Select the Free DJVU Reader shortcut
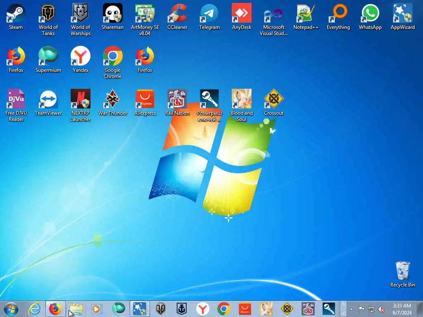Image resolution: width=423 pixels, height=317 pixels. click(x=16, y=105)
